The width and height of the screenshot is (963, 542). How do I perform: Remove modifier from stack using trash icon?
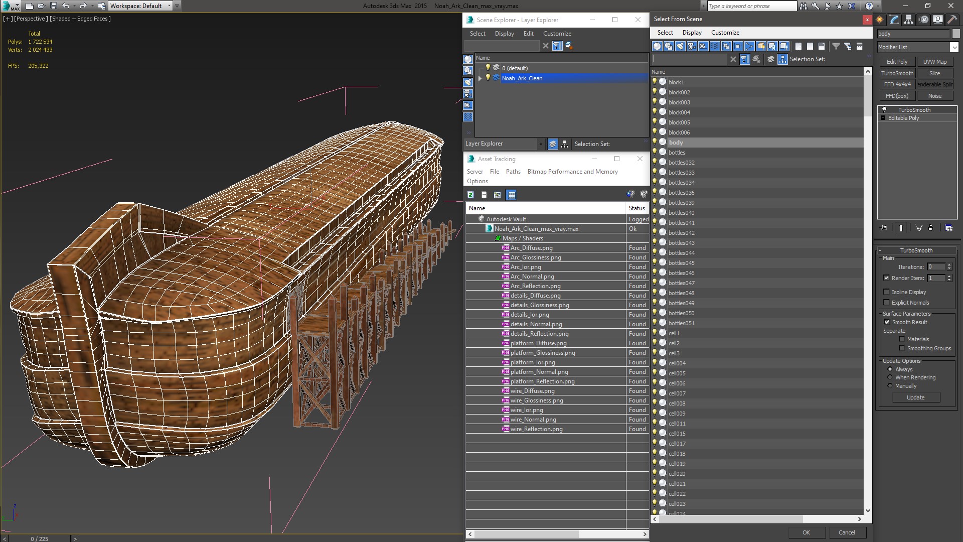pos(931,228)
